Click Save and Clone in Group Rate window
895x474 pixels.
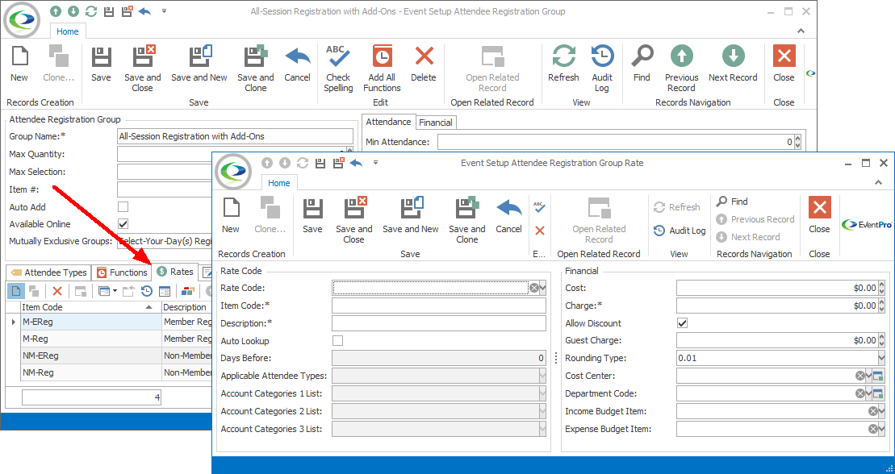[x=467, y=221]
